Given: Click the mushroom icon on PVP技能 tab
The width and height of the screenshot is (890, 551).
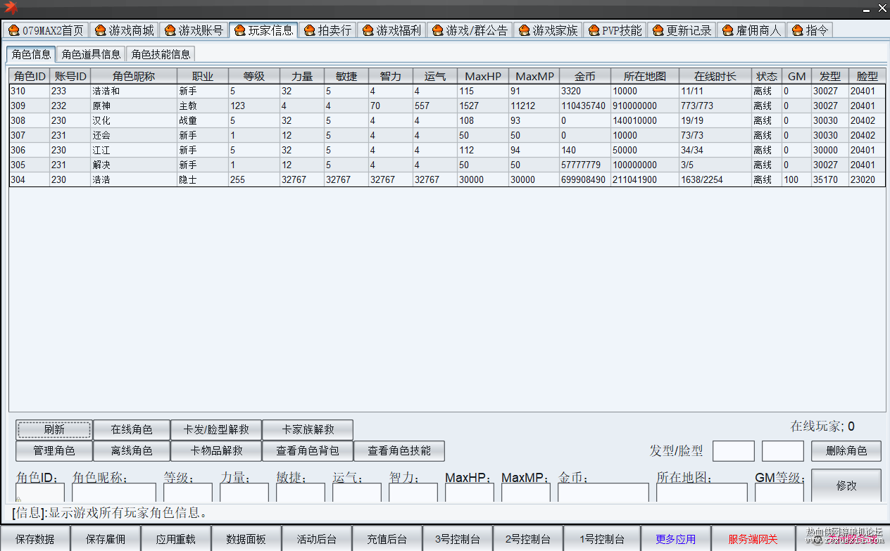Looking at the screenshot, I should pyautogui.click(x=594, y=30).
